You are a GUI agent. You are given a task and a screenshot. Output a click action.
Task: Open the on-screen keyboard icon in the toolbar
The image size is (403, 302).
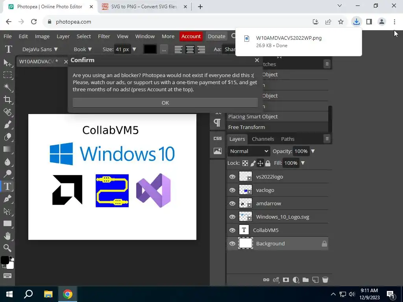(x=7, y=276)
